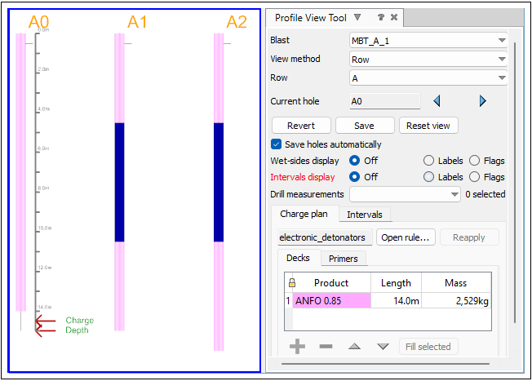The image size is (532, 381).
Task: Toggle the Save holes automatically checkbox
Action: pos(276,144)
